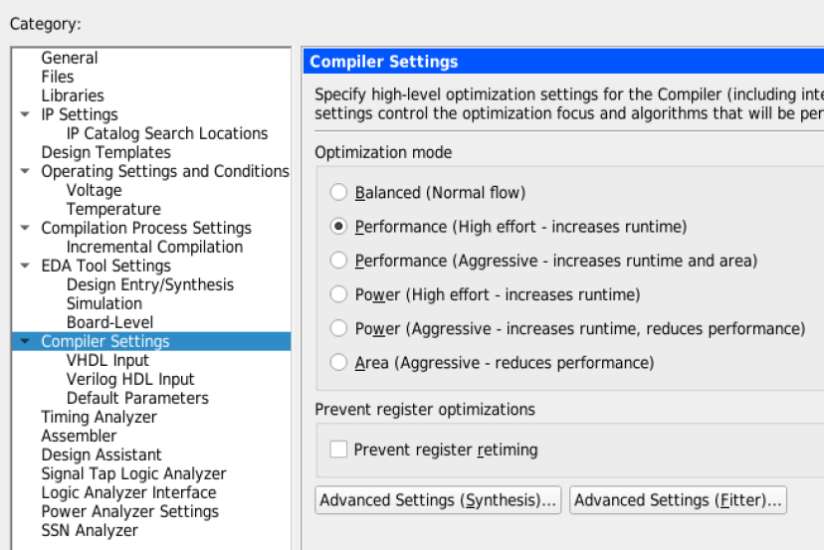The image size is (824, 550).
Task: Select Performance (Aggressive) optimization mode
Action: tap(338, 261)
